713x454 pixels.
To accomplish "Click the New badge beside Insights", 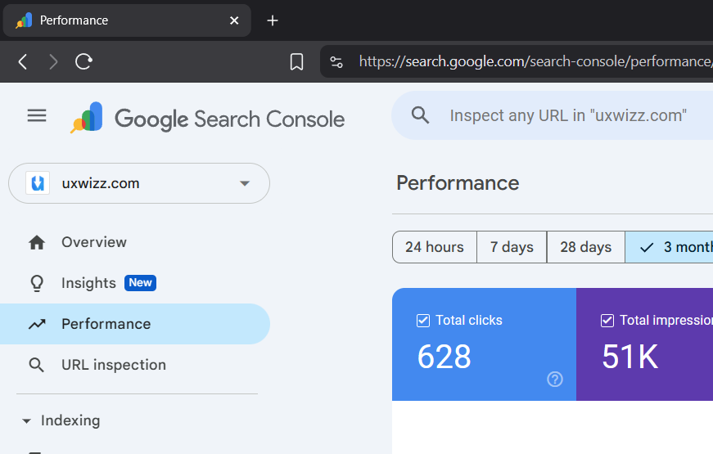I will pyautogui.click(x=141, y=283).
